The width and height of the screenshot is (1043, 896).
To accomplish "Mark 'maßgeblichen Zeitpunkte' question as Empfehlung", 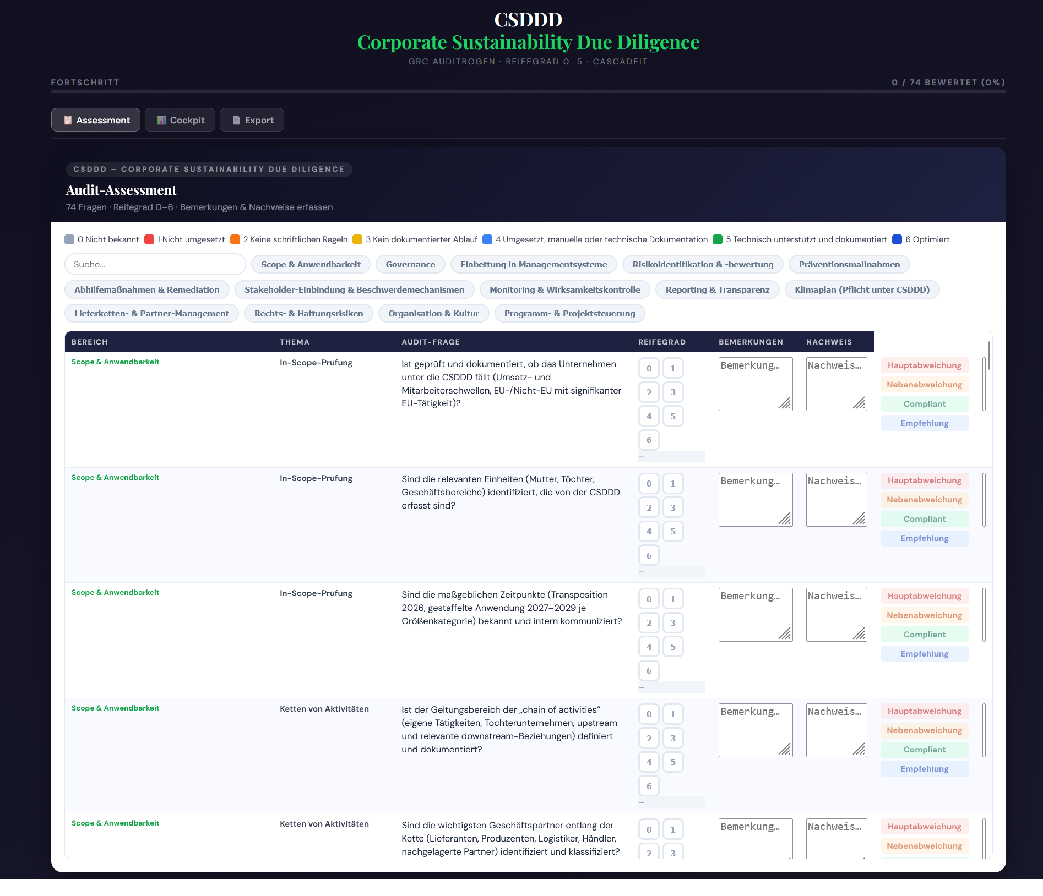I will [925, 654].
